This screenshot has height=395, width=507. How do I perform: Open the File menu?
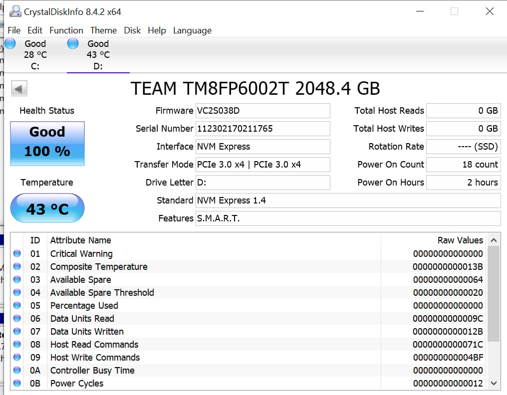(x=14, y=30)
